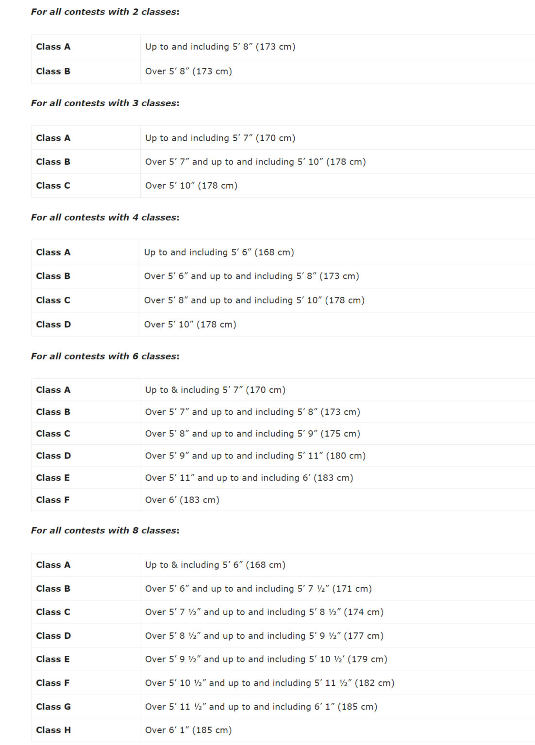Select the "Up to and including 5' 7" (170 cm)" cell
535x745 pixels.
220,138
